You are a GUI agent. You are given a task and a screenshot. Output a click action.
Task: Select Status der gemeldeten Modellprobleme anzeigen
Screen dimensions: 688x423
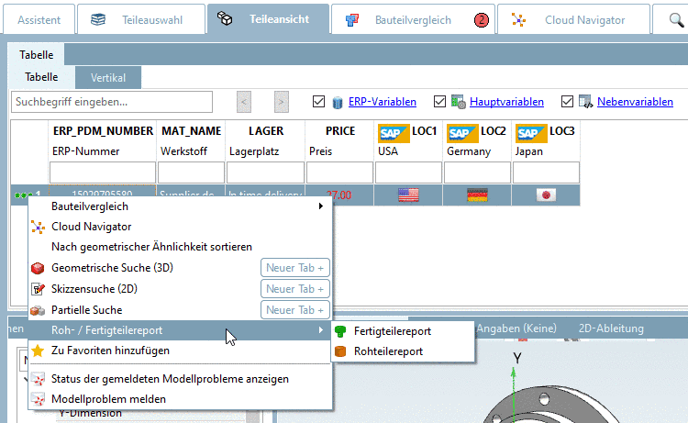180,379
